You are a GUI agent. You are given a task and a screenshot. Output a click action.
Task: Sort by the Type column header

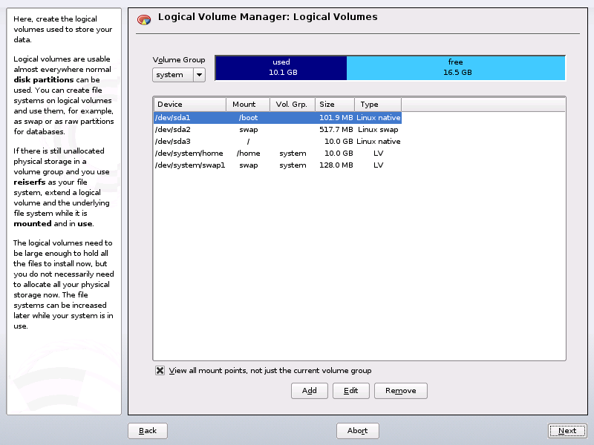click(378, 105)
